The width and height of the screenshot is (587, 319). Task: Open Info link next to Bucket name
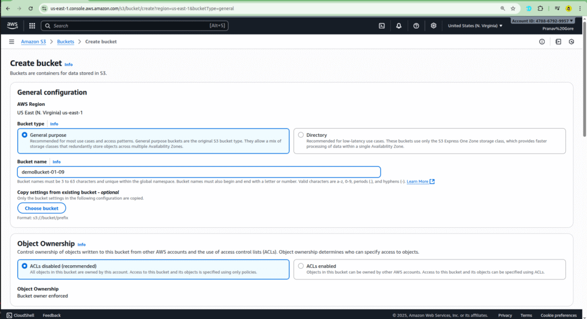point(57,162)
